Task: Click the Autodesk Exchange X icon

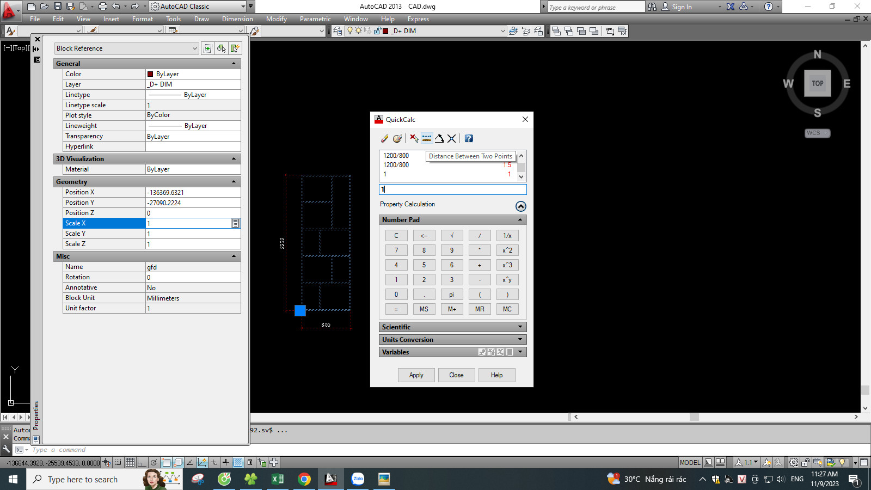Action: (731, 7)
